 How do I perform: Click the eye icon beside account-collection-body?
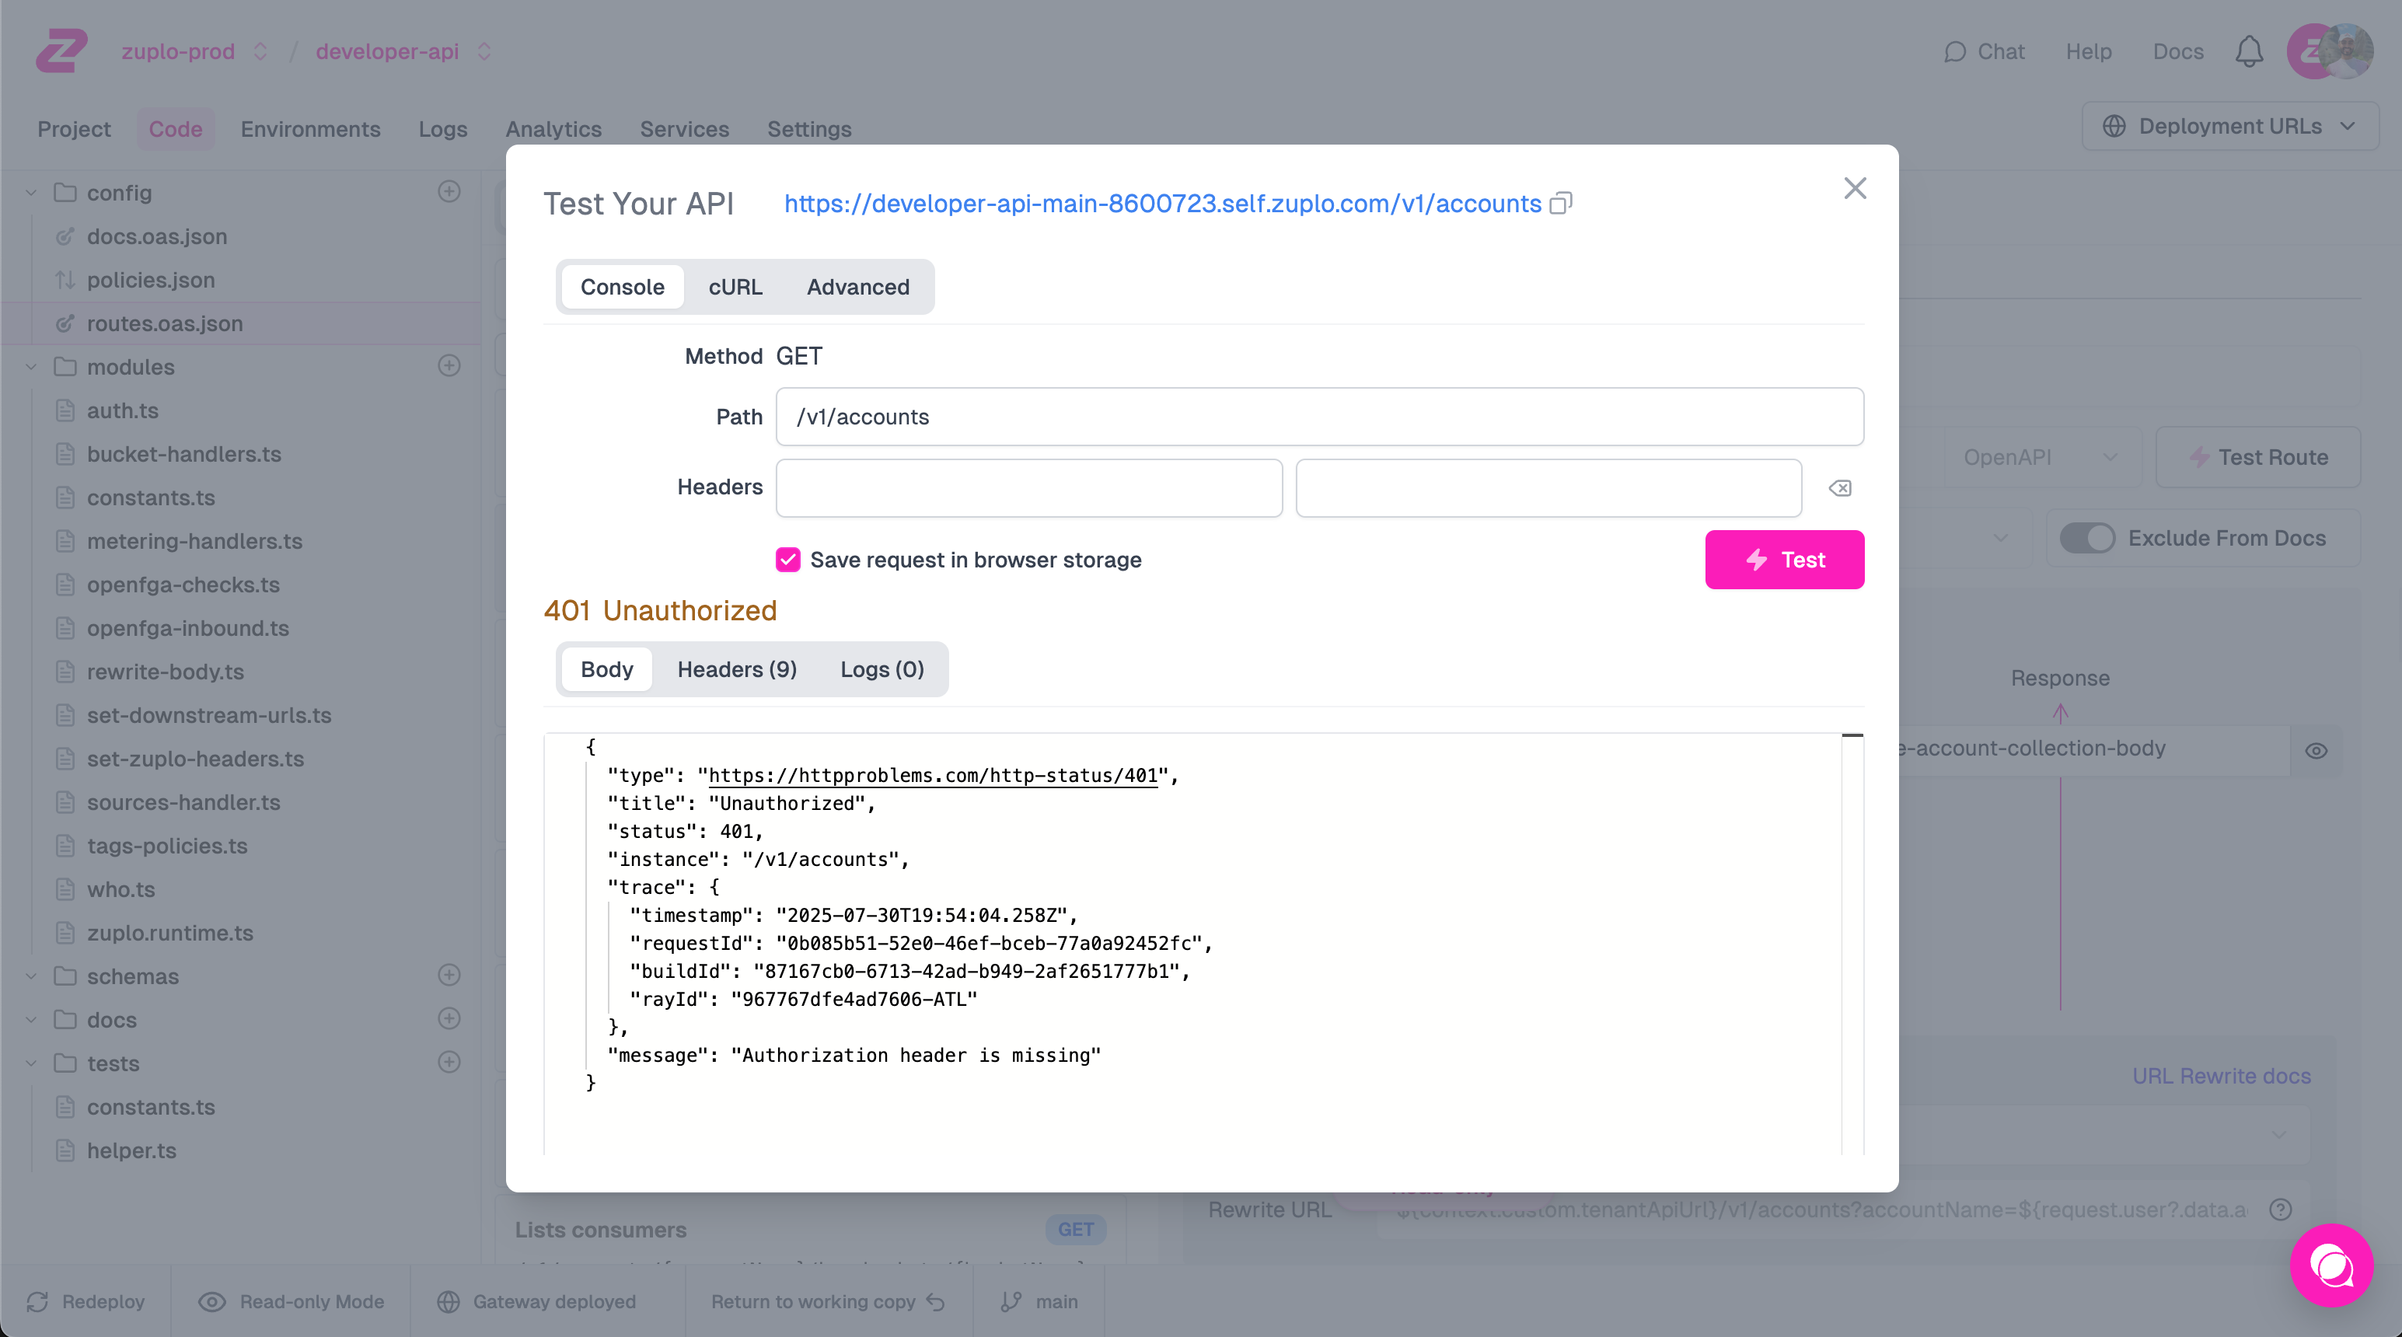[x=2316, y=751]
